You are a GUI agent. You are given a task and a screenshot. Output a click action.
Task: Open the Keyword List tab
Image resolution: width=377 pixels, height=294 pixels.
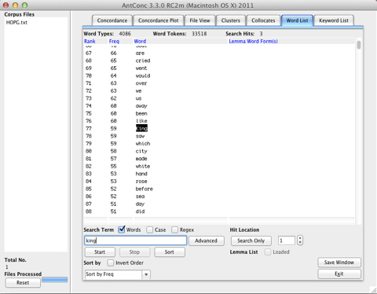point(334,20)
